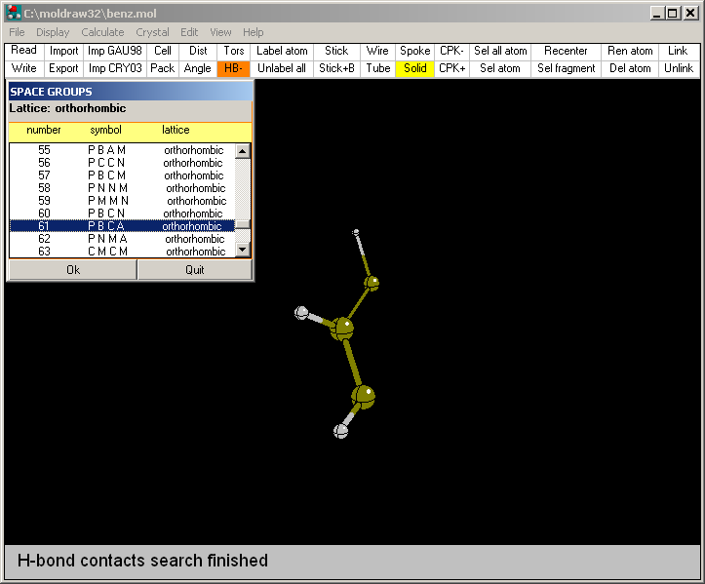Select space group 58 P N N M

pyautogui.click(x=122, y=188)
